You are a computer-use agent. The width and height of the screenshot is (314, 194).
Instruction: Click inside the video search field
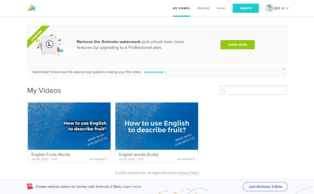coord(253,90)
